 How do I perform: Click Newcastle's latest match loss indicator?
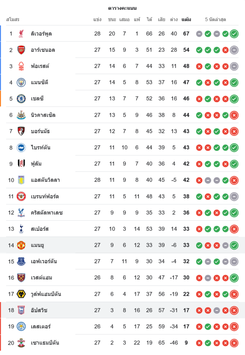click(x=234, y=115)
